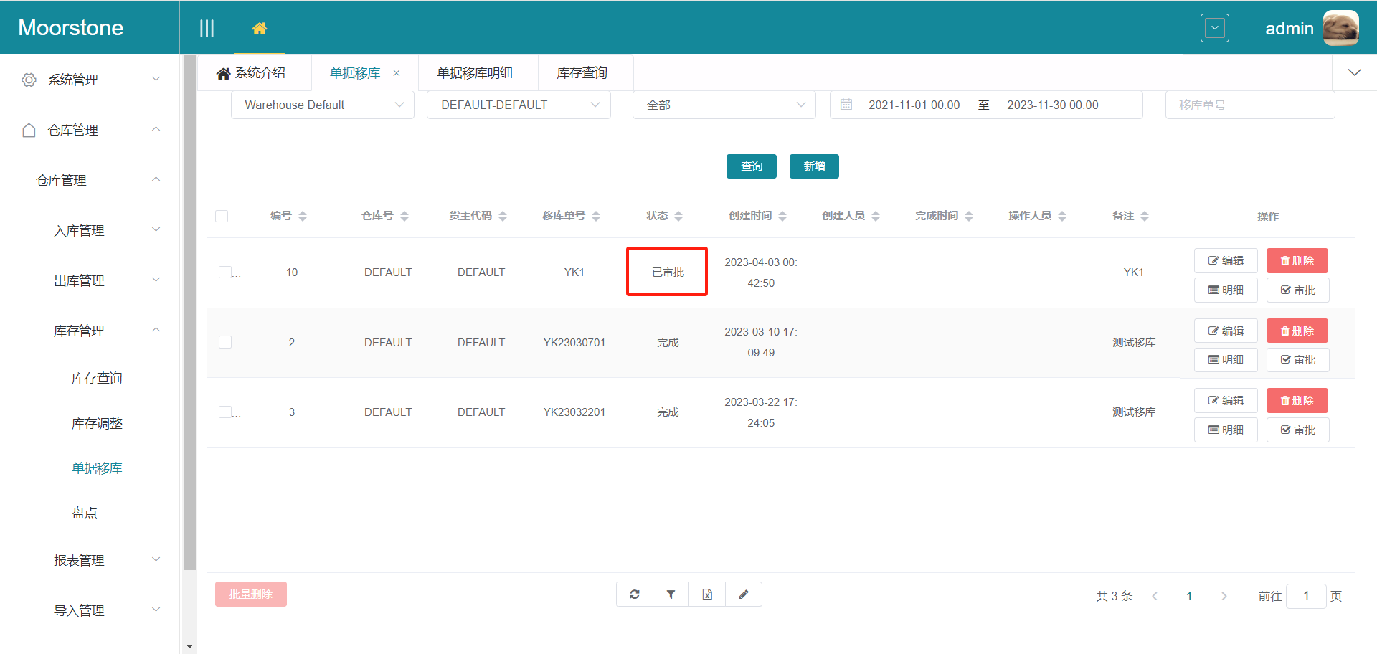Select the checkbox for record YK23032201
This screenshot has height=654, width=1377.
[x=227, y=412]
